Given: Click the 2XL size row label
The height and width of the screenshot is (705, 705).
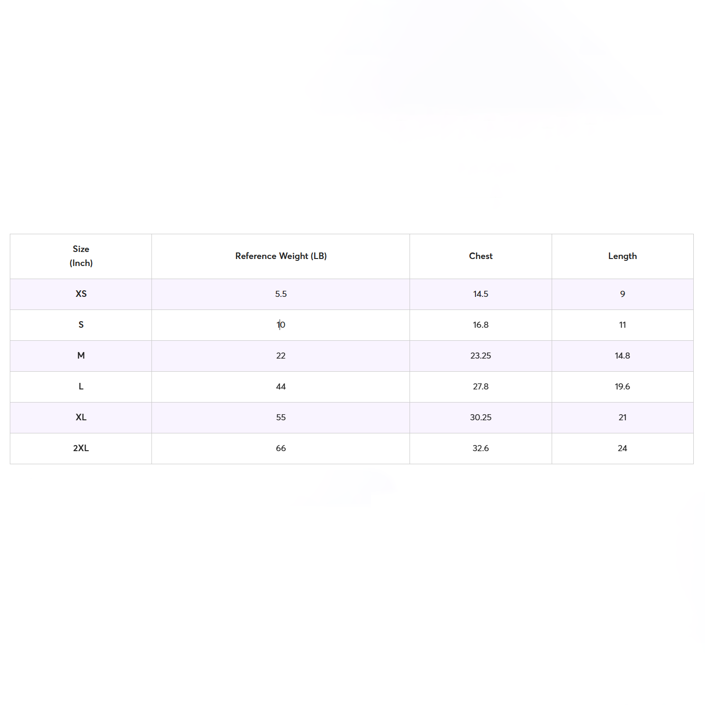Looking at the screenshot, I should click(81, 448).
